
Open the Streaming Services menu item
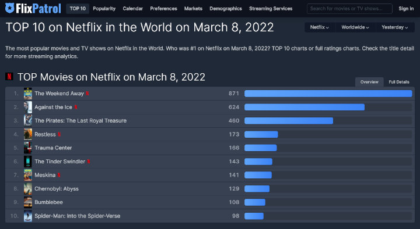click(271, 9)
